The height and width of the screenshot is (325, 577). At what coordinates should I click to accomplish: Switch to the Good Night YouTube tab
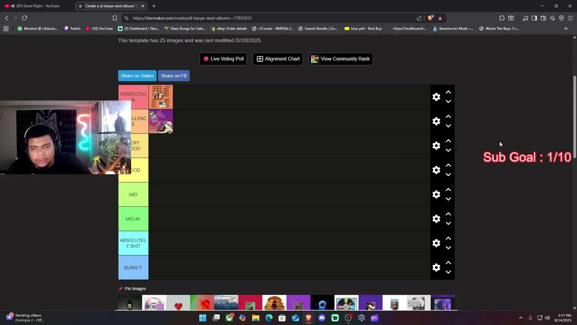[37, 6]
